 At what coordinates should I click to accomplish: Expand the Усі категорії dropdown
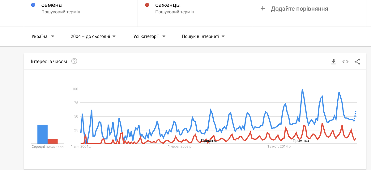click(149, 36)
